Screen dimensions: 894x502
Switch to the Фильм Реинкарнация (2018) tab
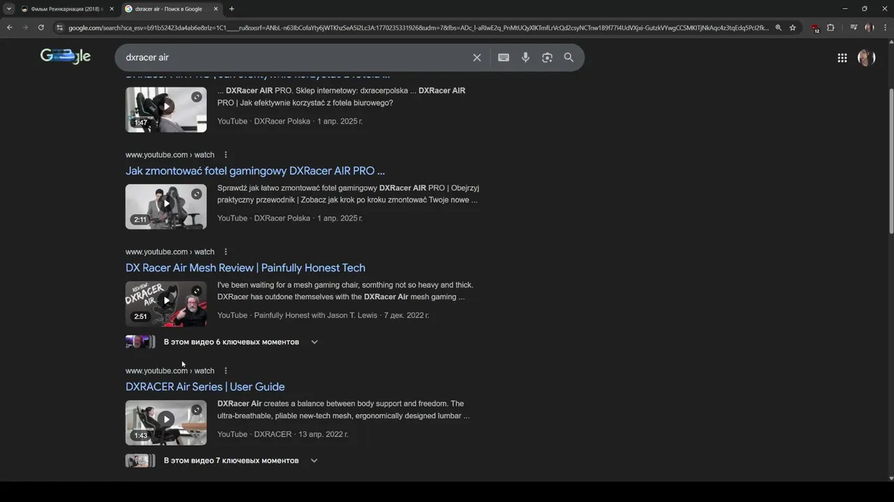[x=68, y=9]
